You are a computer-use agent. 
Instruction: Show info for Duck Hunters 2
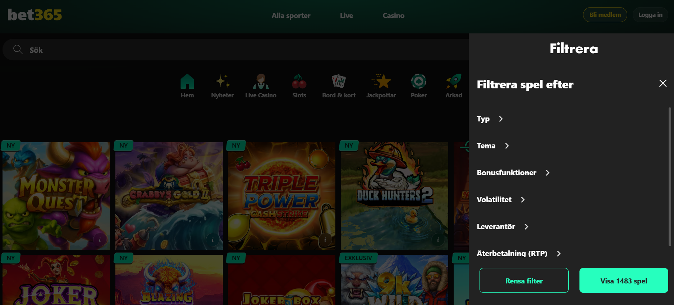pos(438,240)
